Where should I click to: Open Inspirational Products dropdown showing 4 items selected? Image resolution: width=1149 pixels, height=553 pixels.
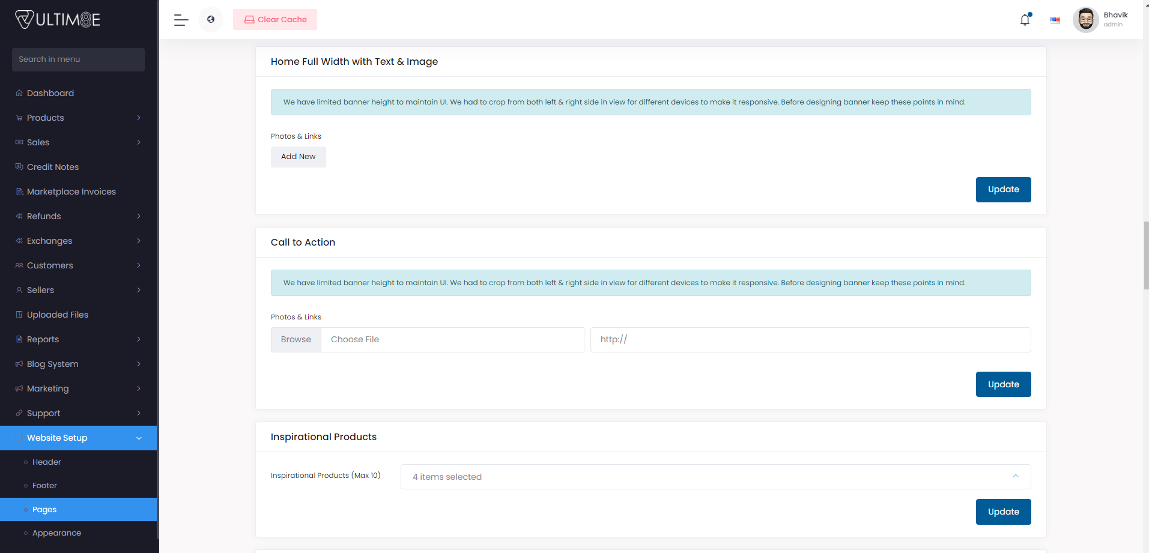pyautogui.click(x=715, y=477)
